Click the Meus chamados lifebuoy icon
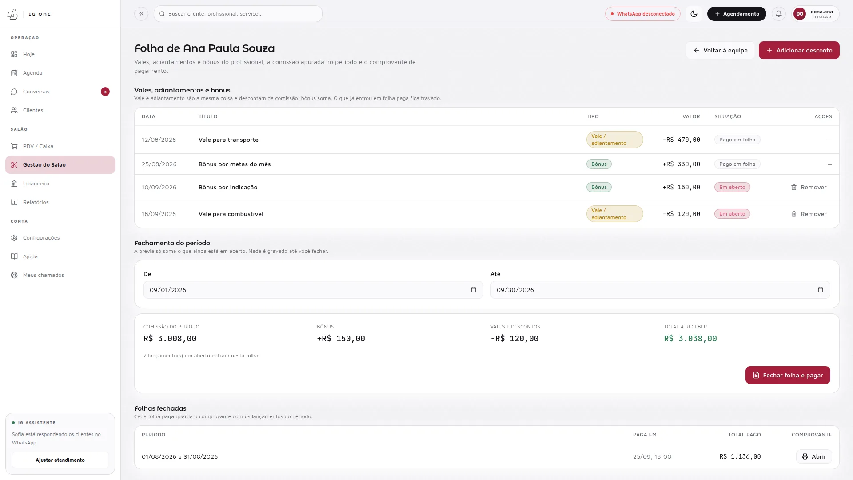853x480 pixels. coord(14,275)
